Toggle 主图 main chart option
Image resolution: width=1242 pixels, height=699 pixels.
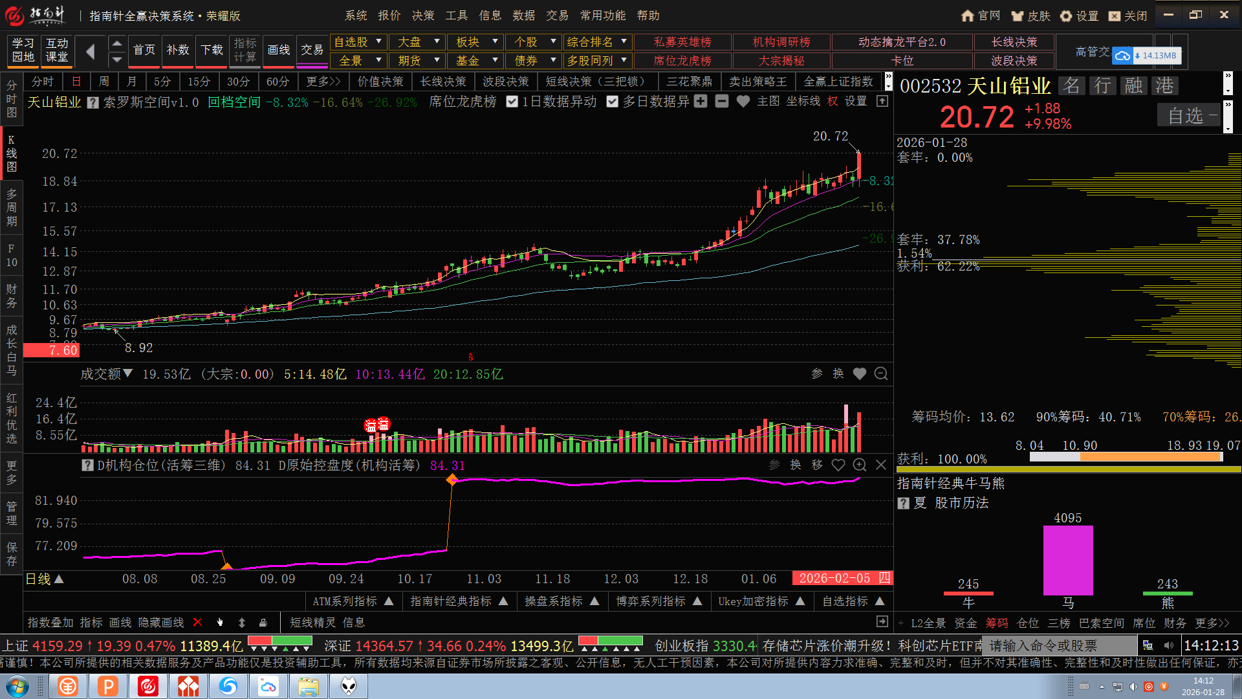pyautogui.click(x=768, y=101)
